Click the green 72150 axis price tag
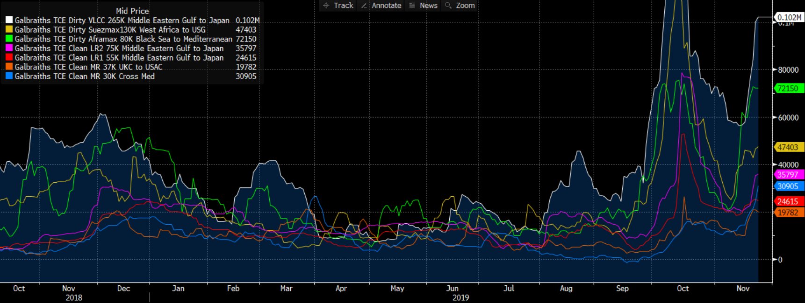The width and height of the screenshot is (805, 303). coord(789,88)
